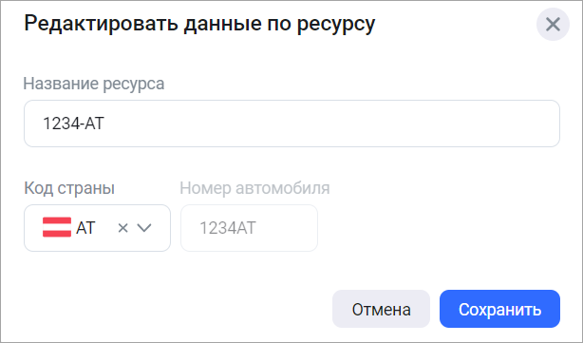Screen dimensions: 583x343
Task: Focus the Название ресурса input field
Action: [291, 124]
